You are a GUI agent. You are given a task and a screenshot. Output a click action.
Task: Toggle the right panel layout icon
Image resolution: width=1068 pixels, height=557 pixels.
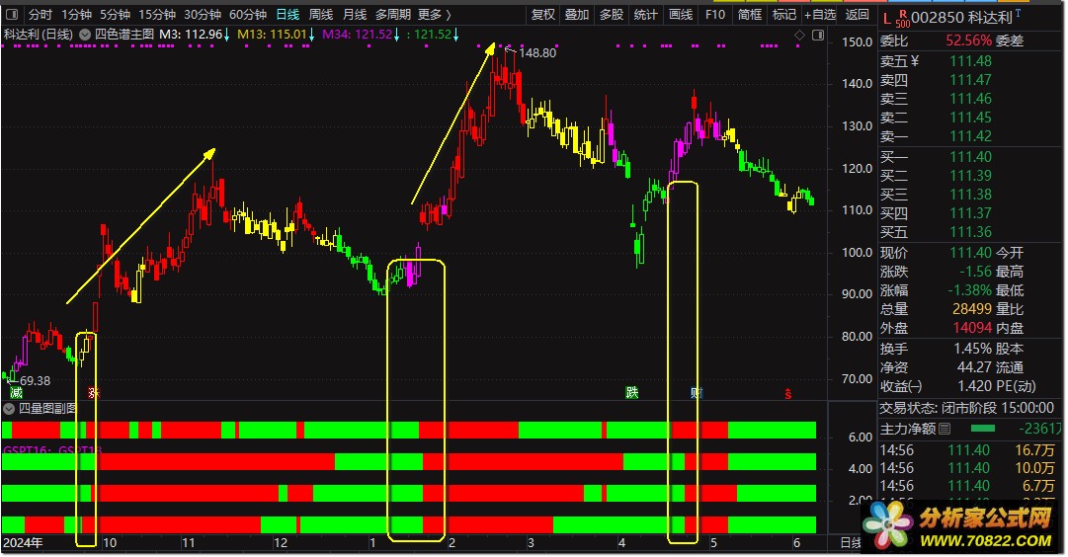pos(818,35)
